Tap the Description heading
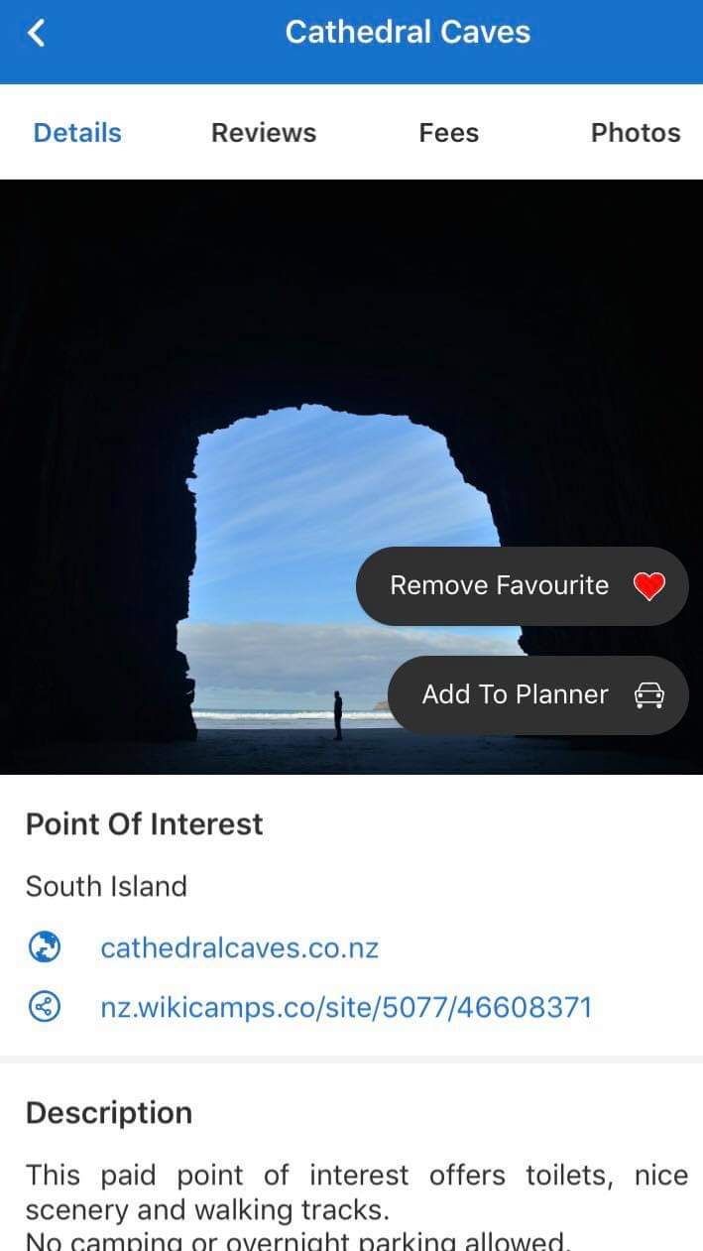 pyautogui.click(x=109, y=1113)
